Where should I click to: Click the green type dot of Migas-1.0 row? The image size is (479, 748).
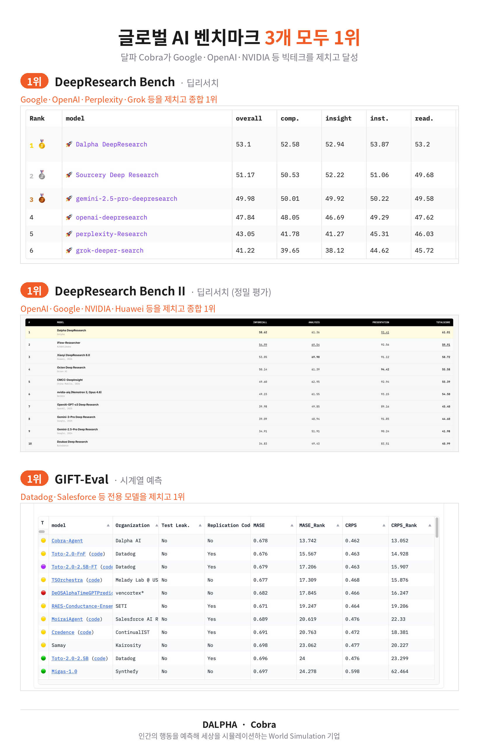(x=44, y=671)
